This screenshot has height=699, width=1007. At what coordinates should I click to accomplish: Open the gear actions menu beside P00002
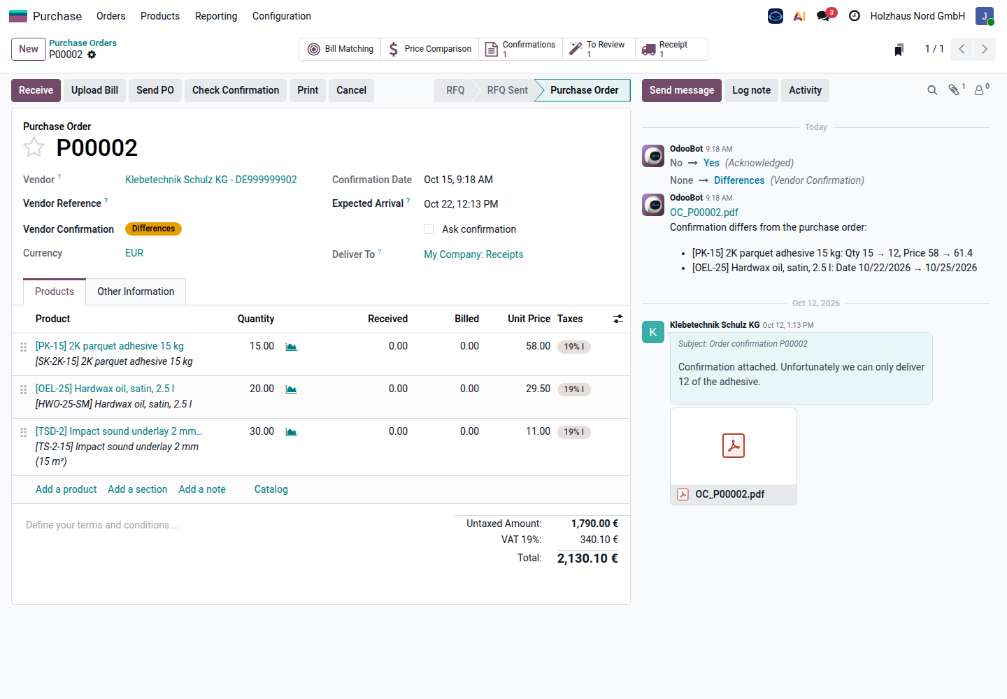[x=92, y=55]
